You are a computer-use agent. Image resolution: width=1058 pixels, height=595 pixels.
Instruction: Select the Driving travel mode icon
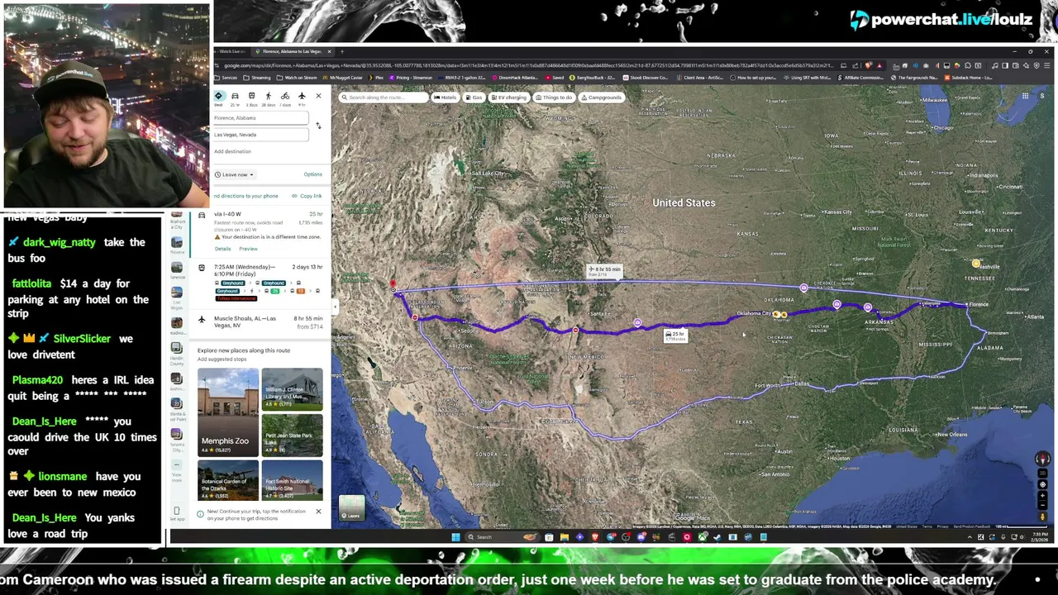[235, 96]
